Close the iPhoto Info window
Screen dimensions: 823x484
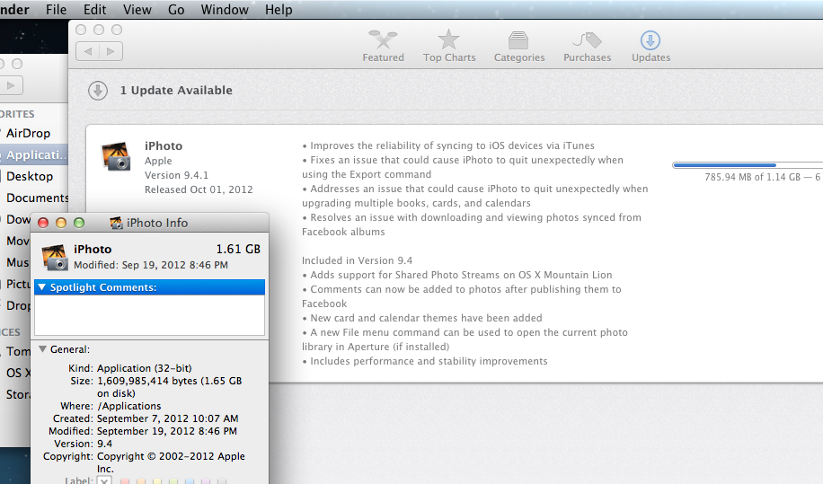tap(43, 223)
